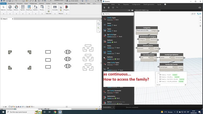Click the Dynamo save file icon

point(113,8)
